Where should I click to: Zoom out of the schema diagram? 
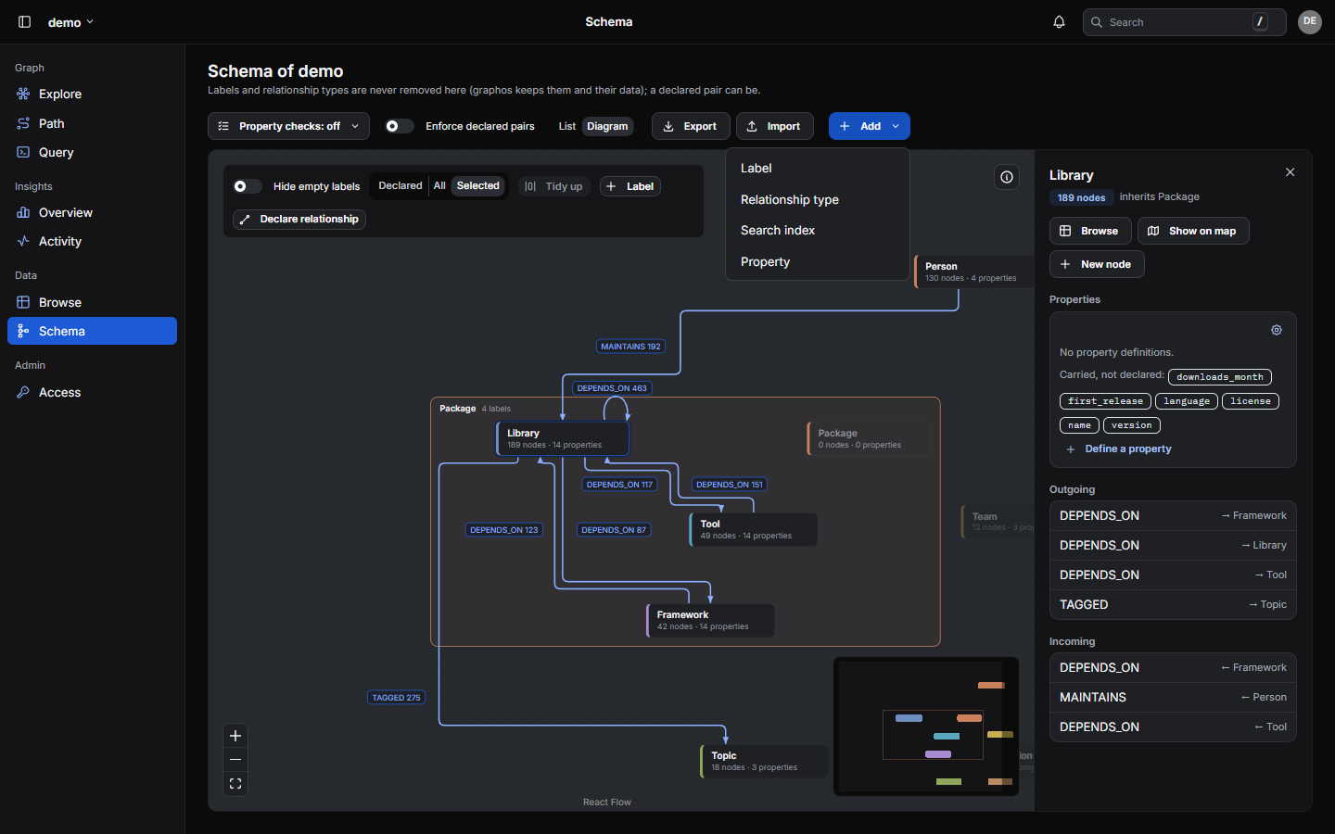(x=235, y=760)
